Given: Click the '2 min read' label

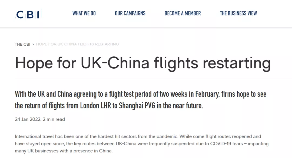Looking at the screenshot, I should click(54, 119).
